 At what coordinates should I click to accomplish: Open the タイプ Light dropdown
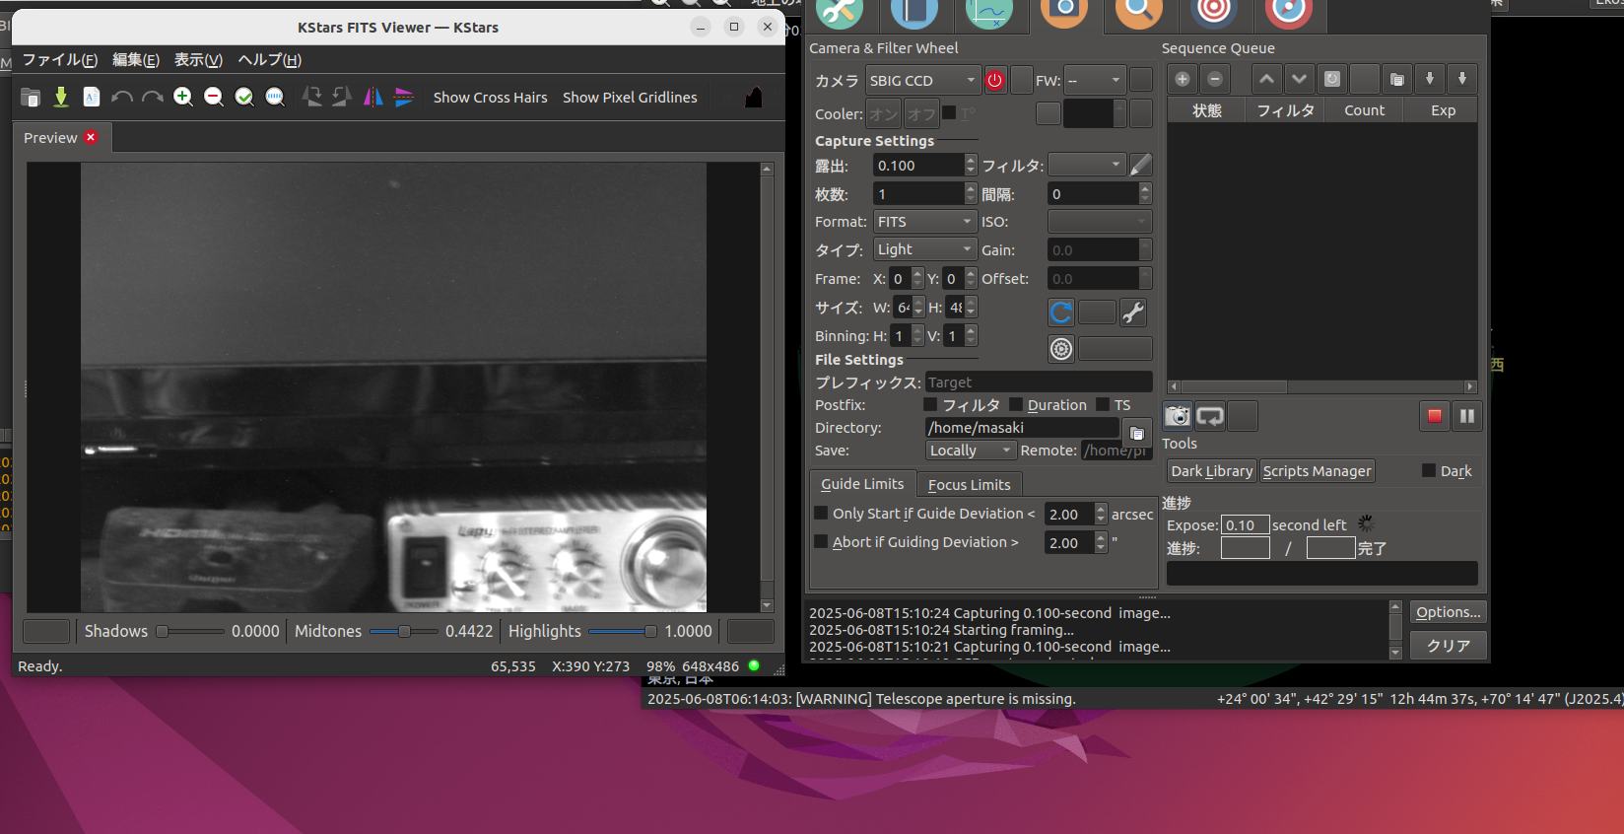tap(924, 249)
